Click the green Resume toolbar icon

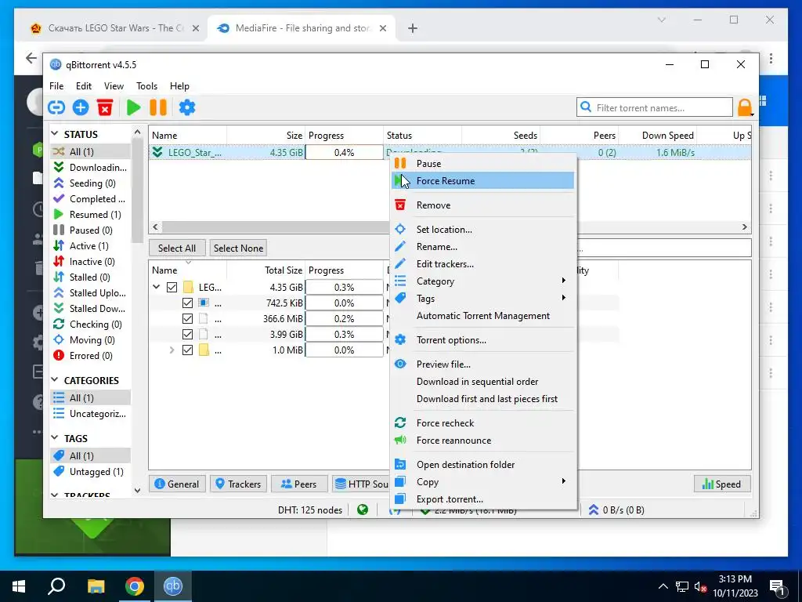coord(133,107)
